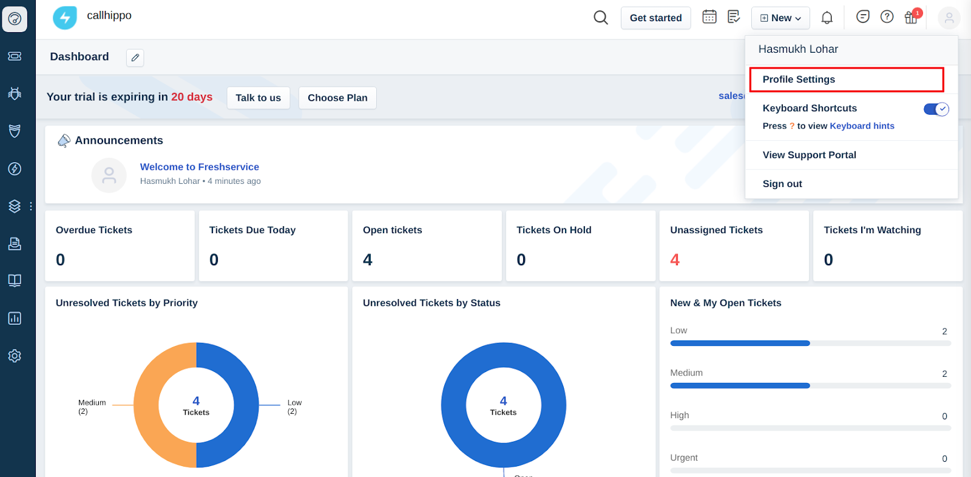Image resolution: width=971 pixels, height=477 pixels.
Task: Select View Support Portal menu item
Action: pos(851,155)
